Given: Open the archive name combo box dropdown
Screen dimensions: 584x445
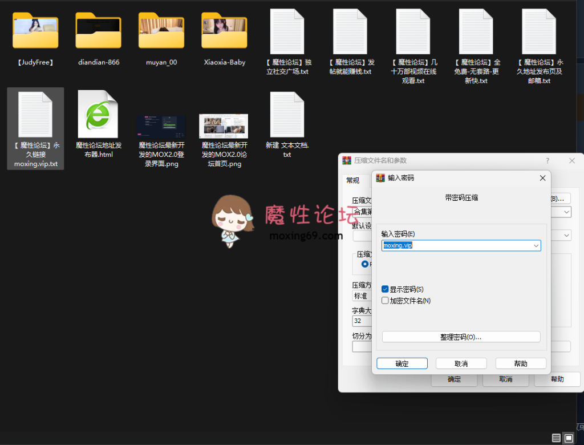Looking at the screenshot, I should (566, 212).
